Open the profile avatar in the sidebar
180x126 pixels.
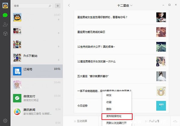tap(5, 5)
